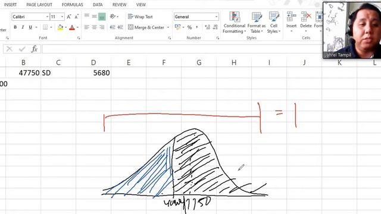Screen dimensions: 381x214
Task: Select the cell containing 47750
Action: coord(23,73)
